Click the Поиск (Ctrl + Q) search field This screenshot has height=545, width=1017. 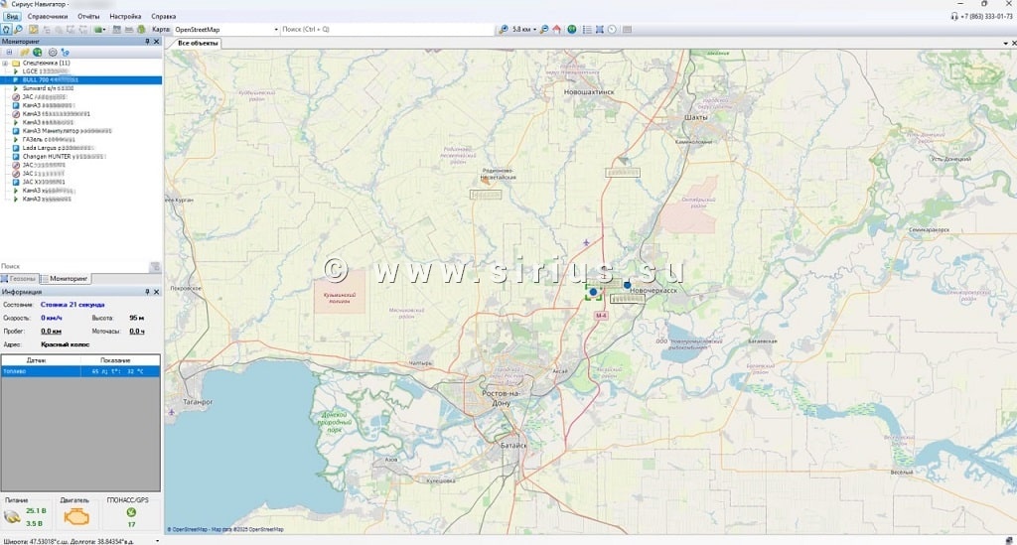click(385, 30)
